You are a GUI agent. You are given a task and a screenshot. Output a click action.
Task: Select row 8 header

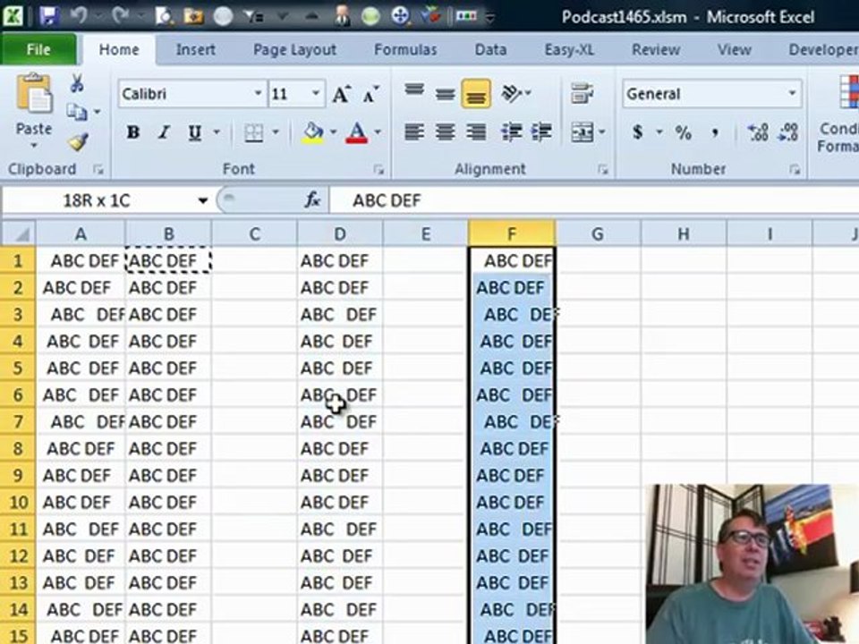[x=18, y=448]
